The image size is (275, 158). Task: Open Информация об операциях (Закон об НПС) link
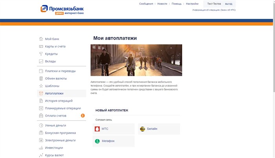214,10
